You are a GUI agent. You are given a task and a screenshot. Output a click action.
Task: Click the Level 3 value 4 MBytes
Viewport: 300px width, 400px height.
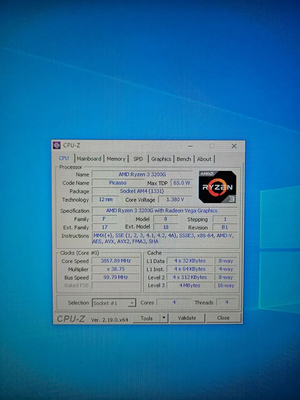(190, 285)
